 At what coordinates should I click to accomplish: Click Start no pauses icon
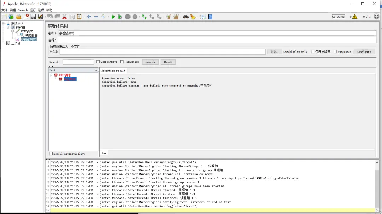tap(120, 17)
